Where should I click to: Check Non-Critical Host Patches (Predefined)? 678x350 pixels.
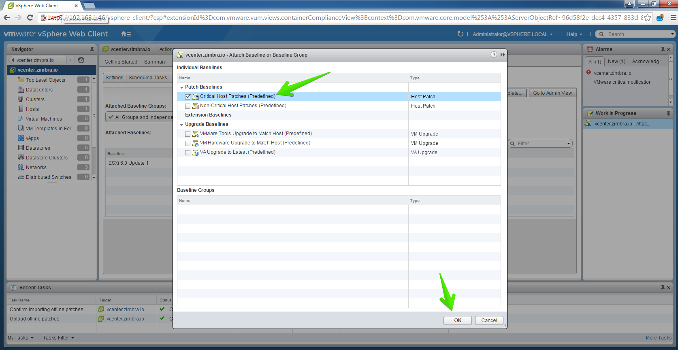click(x=188, y=106)
